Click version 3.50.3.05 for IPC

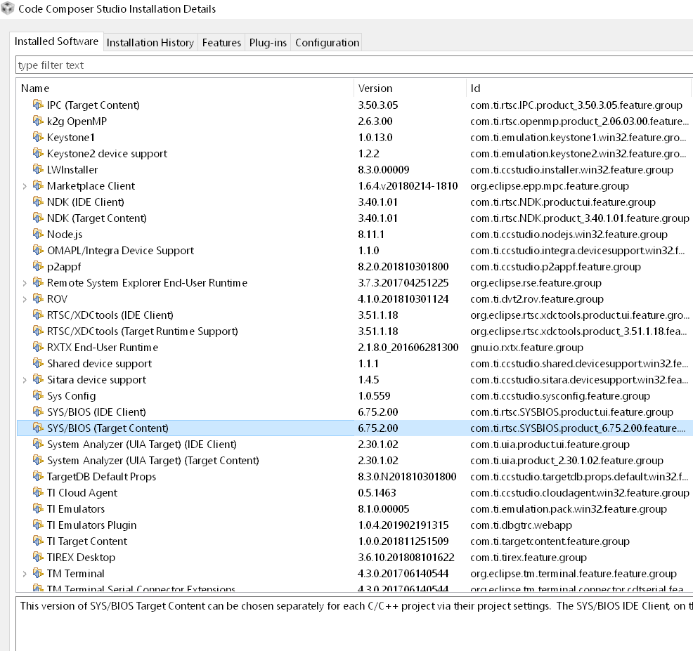(x=378, y=105)
